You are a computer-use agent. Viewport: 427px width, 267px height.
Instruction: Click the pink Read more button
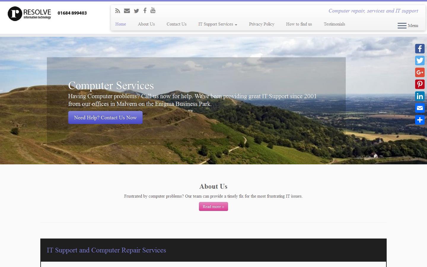[213, 206]
